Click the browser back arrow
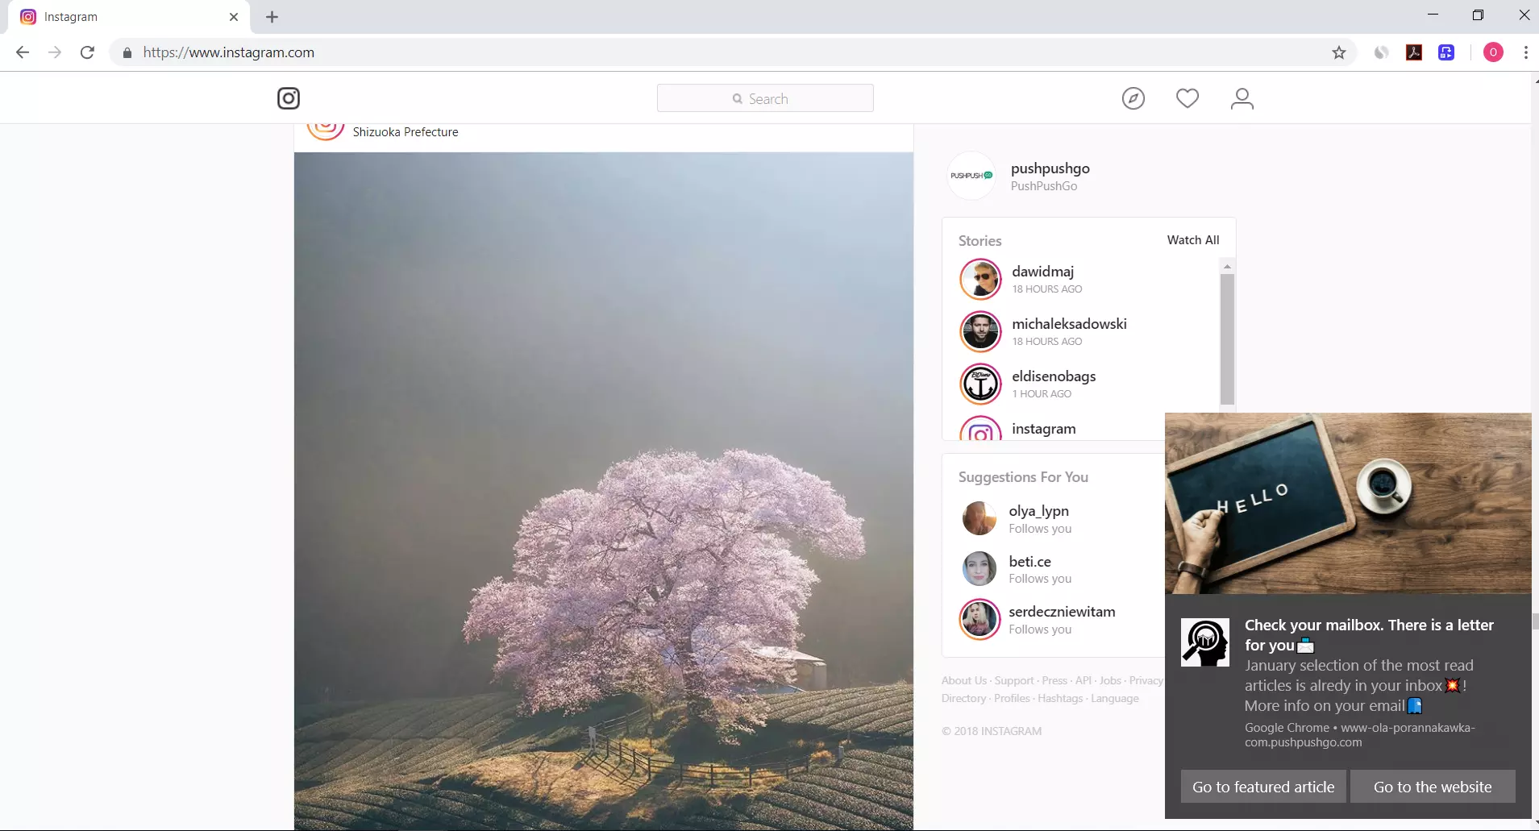This screenshot has width=1539, height=831. pos(23,52)
